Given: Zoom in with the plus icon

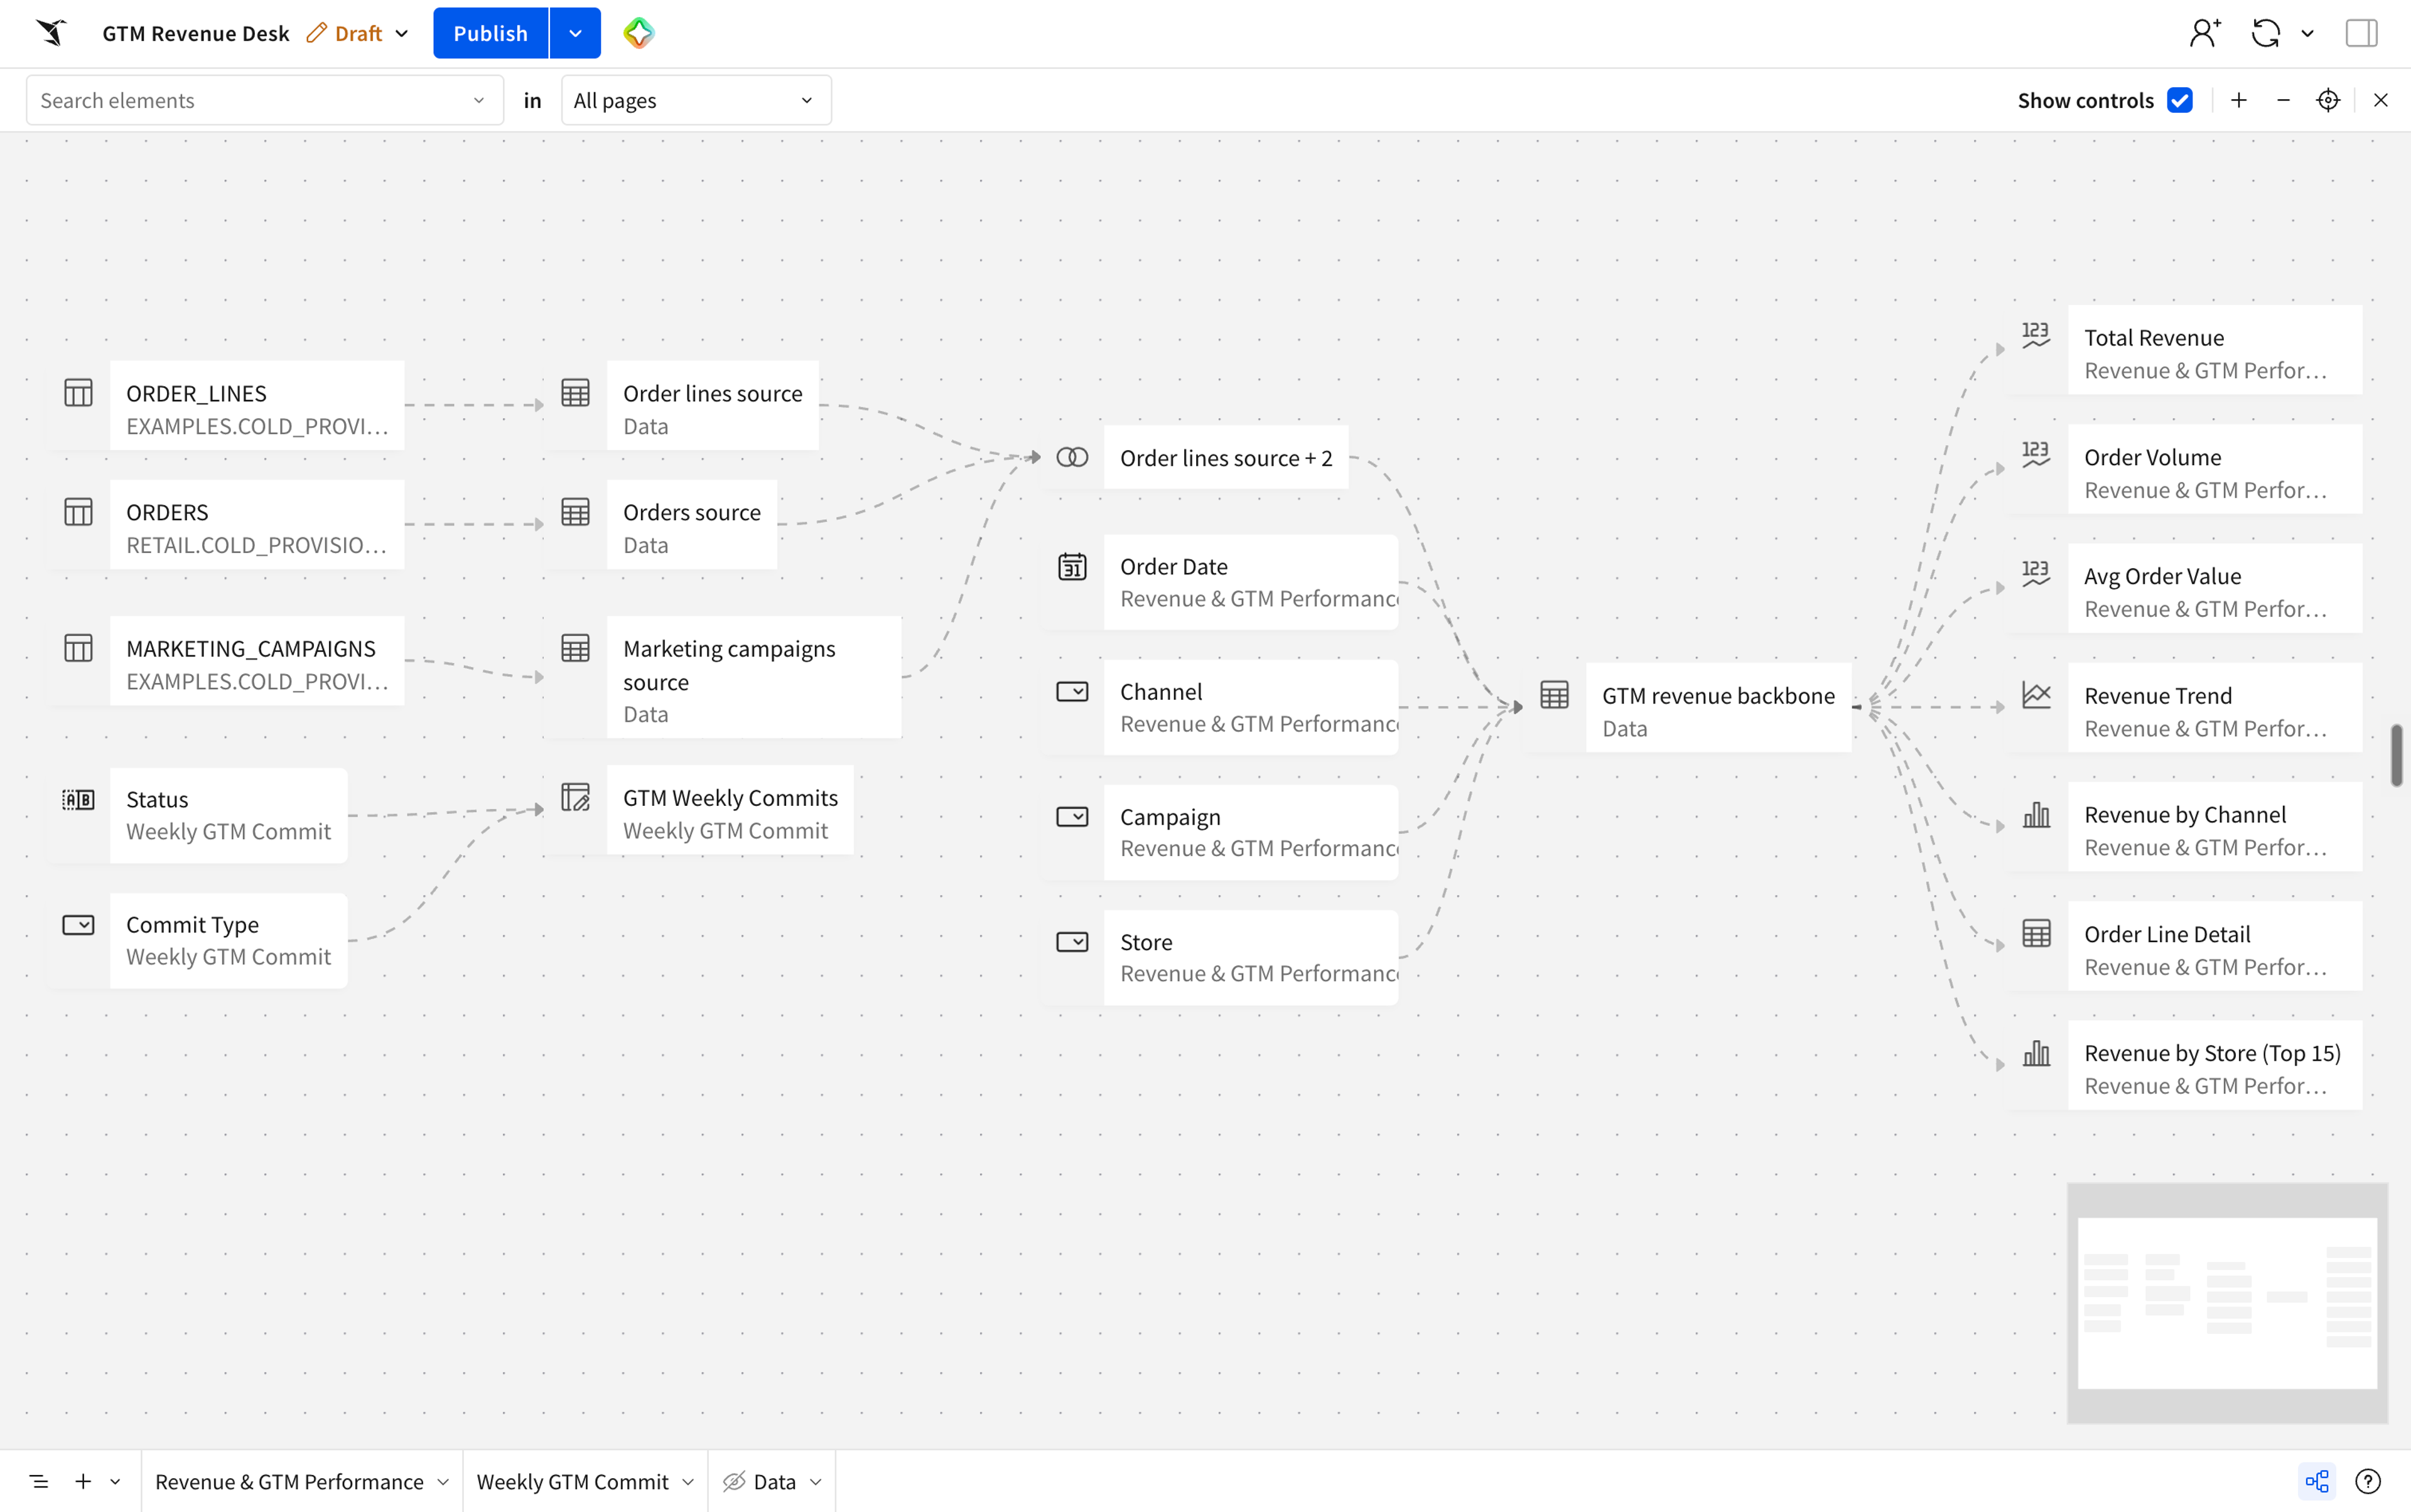Looking at the screenshot, I should [2239, 100].
